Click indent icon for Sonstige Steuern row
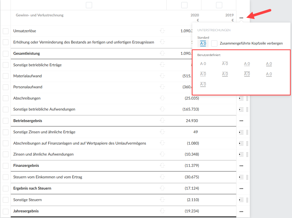Screen dimensions: 292x218 tap(241, 200)
